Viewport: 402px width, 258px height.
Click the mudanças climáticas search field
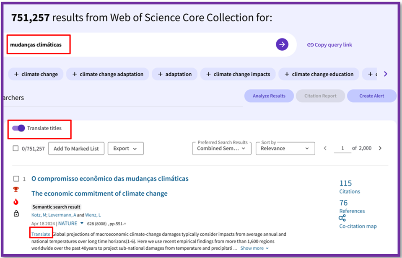point(138,45)
